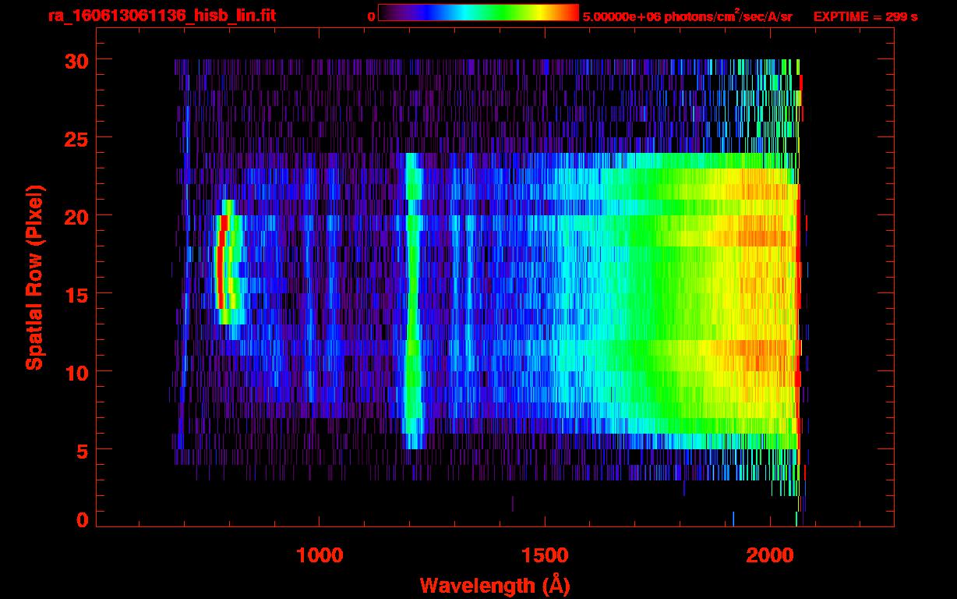Click the ra_160613061136_hisb_lin.fit filename title
The image size is (957, 599).
click(161, 16)
